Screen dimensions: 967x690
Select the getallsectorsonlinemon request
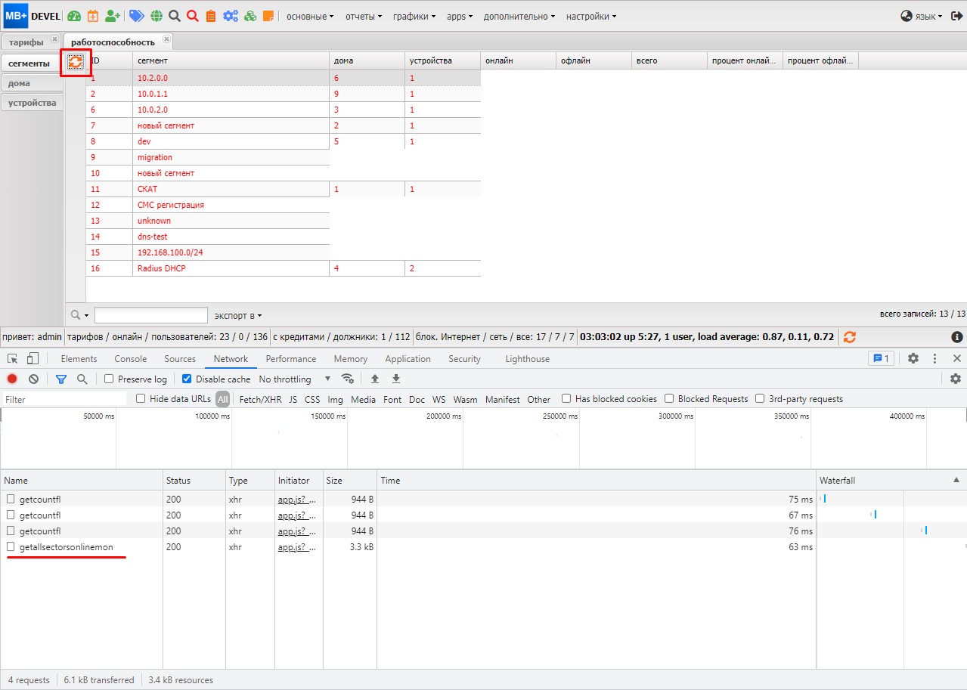point(66,546)
